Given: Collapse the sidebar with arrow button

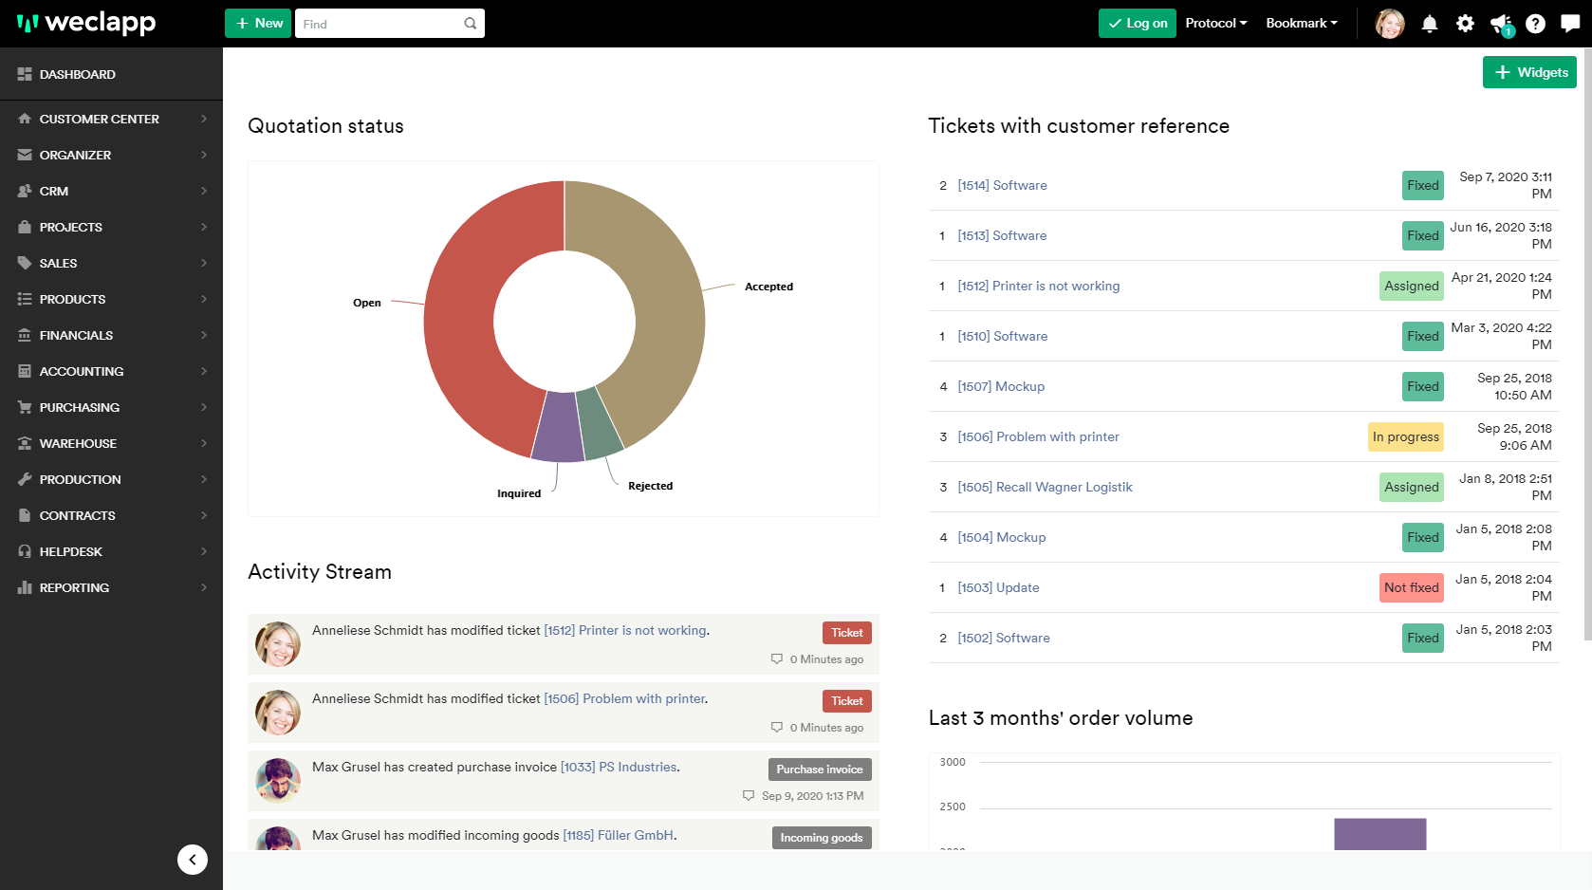Looking at the screenshot, I should point(193,860).
